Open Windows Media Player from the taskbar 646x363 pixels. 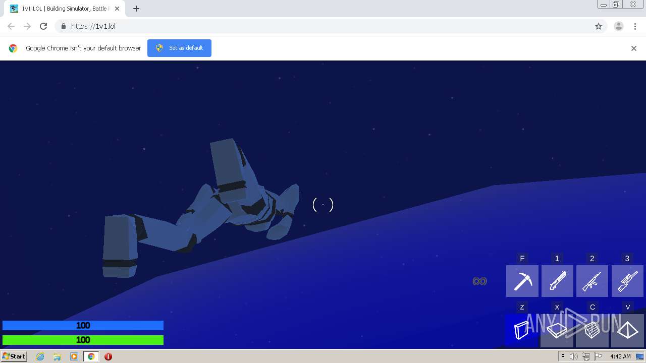click(74, 356)
